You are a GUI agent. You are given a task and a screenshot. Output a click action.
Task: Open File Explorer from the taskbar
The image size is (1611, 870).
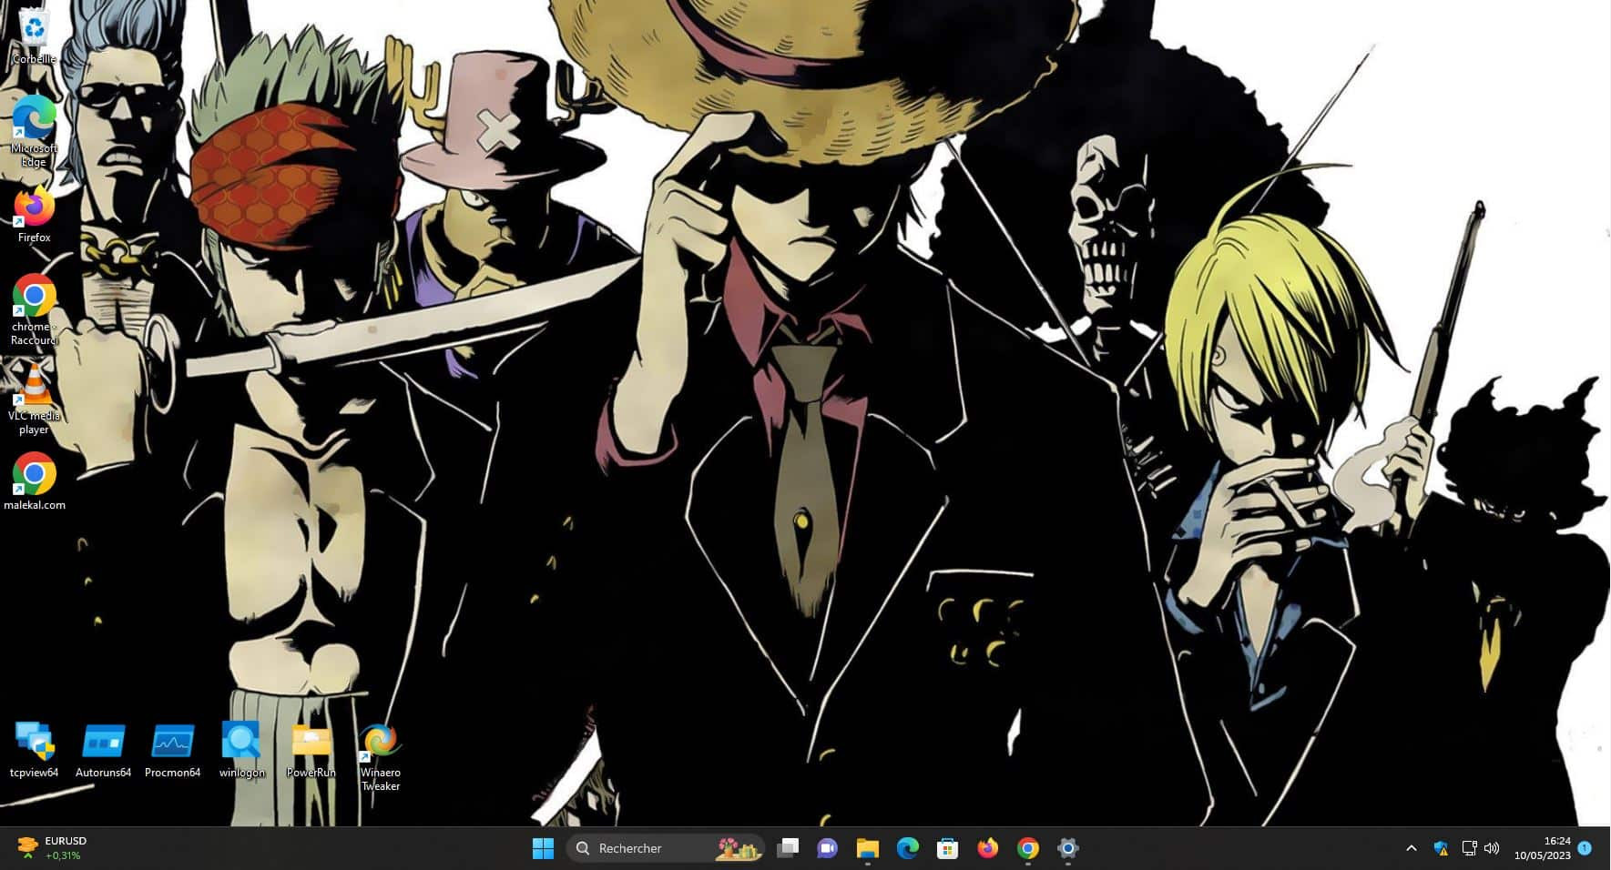click(x=867, y=848)
